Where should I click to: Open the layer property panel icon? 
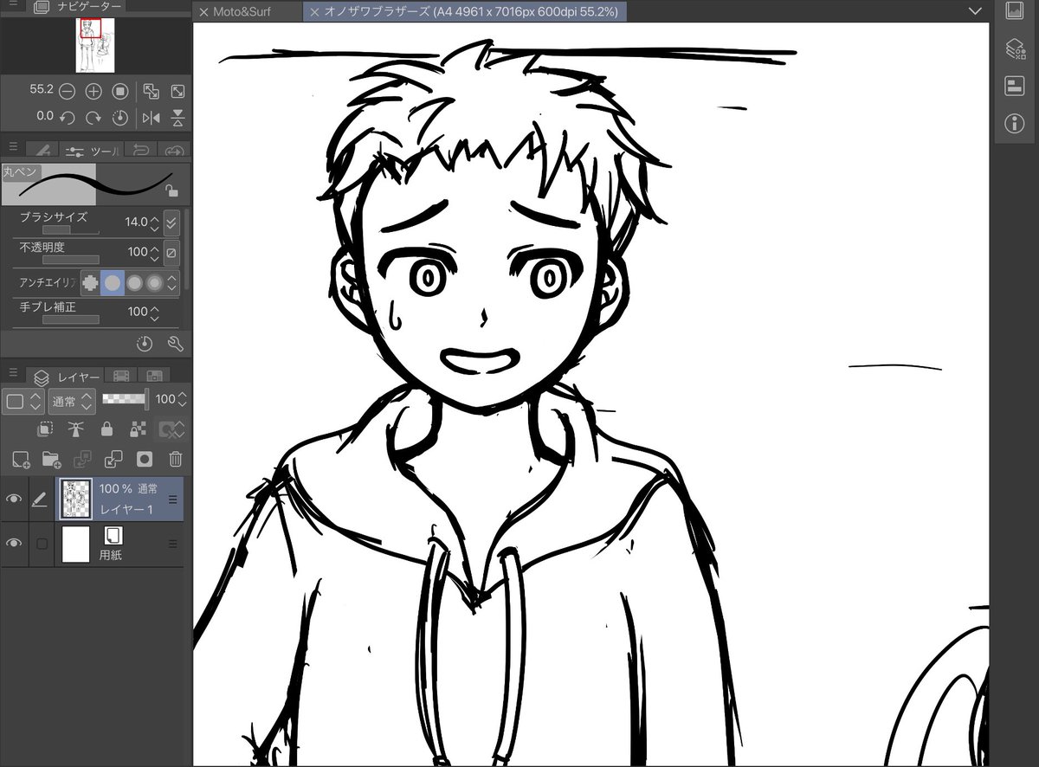1014,86
